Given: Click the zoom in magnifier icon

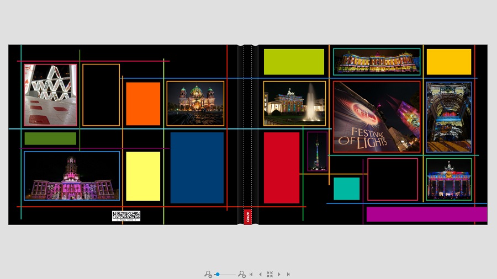Looking at the screenshot, I should coord(242,274).
